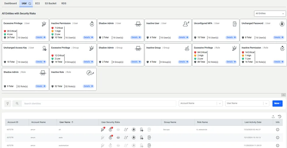Click stopwatch icon on Inactive Permission User card
The image size is (287, 148).
(92, 24)
